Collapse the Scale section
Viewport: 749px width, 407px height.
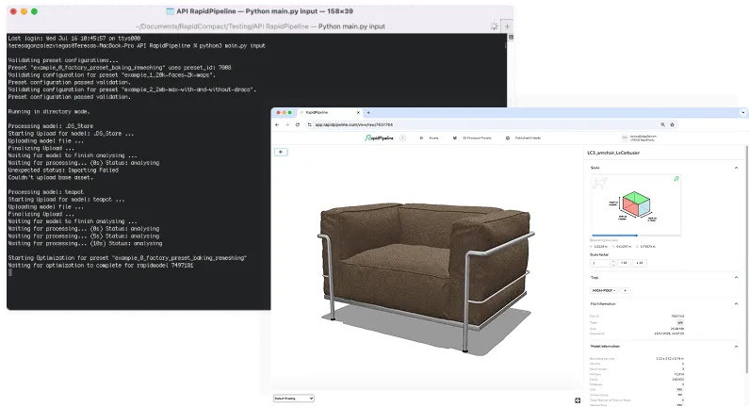click(x=737, y=168)
